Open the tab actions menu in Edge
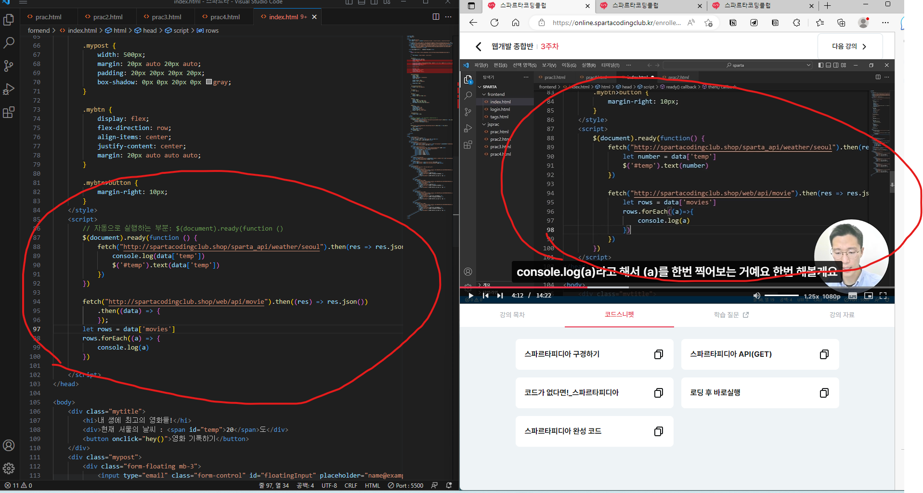Image resolution: width=923 pixels, height=493 pixels. click(471, 6)
